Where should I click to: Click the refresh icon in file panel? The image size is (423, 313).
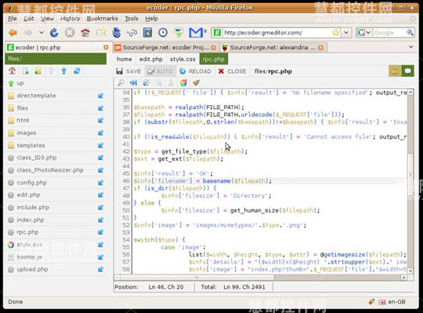(x=77, y=71)
